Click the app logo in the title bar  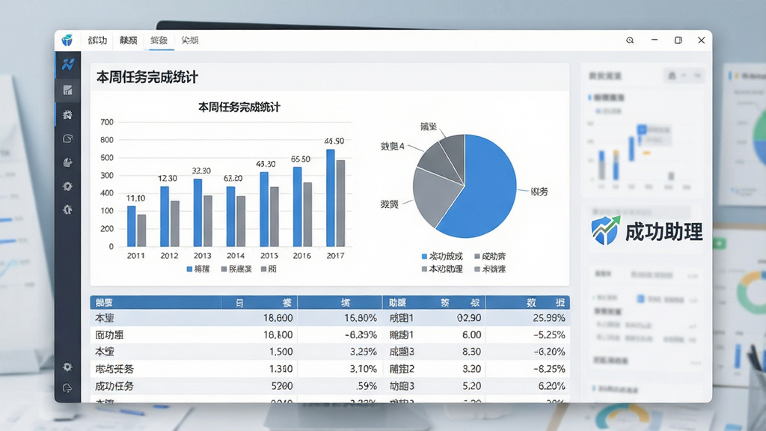click(67, 40)
